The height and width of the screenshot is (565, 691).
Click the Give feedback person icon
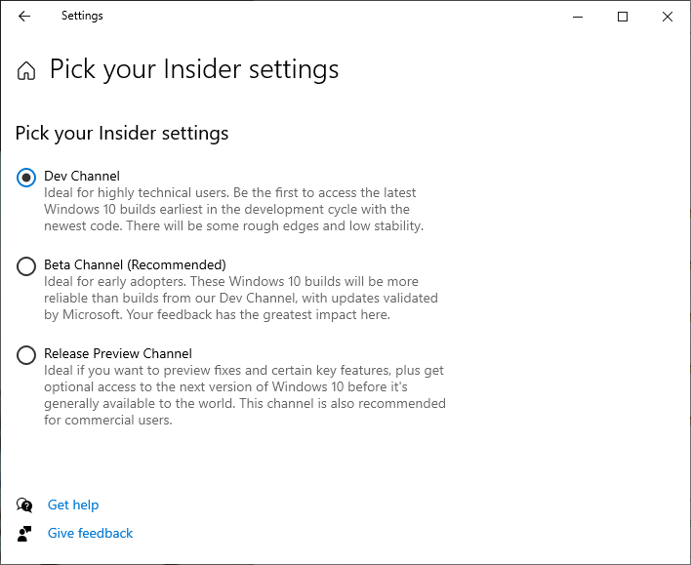(24, 533)
